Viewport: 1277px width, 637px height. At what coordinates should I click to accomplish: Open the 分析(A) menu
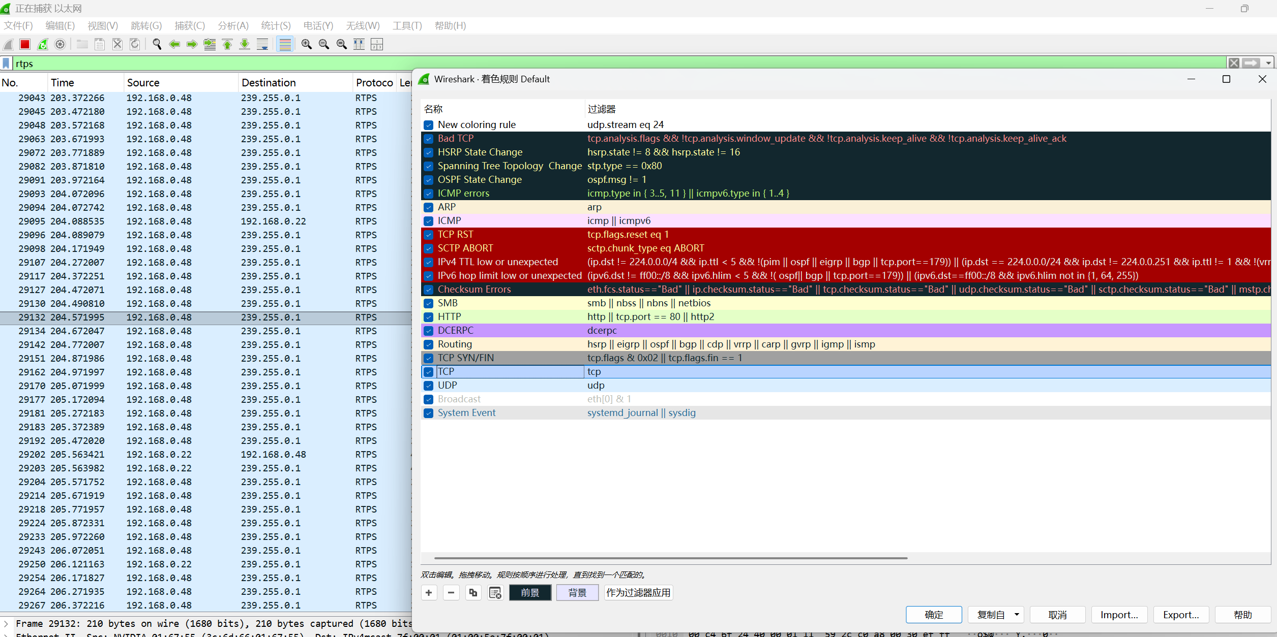point(233,25)
